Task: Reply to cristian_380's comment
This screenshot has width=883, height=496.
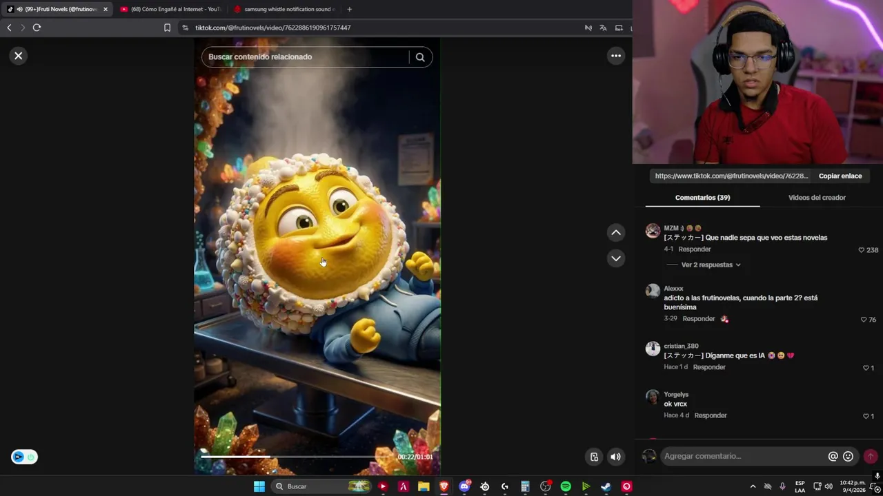Action: tap(709, 367)
